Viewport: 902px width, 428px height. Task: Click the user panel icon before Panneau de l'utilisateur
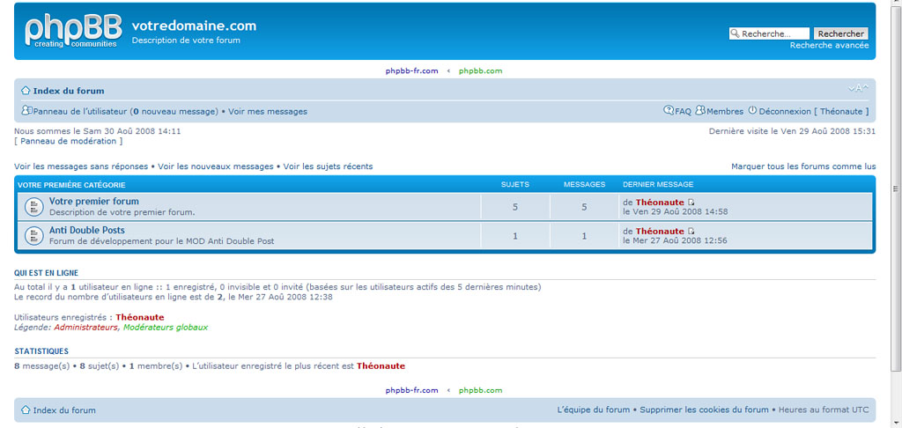point(26,111)
